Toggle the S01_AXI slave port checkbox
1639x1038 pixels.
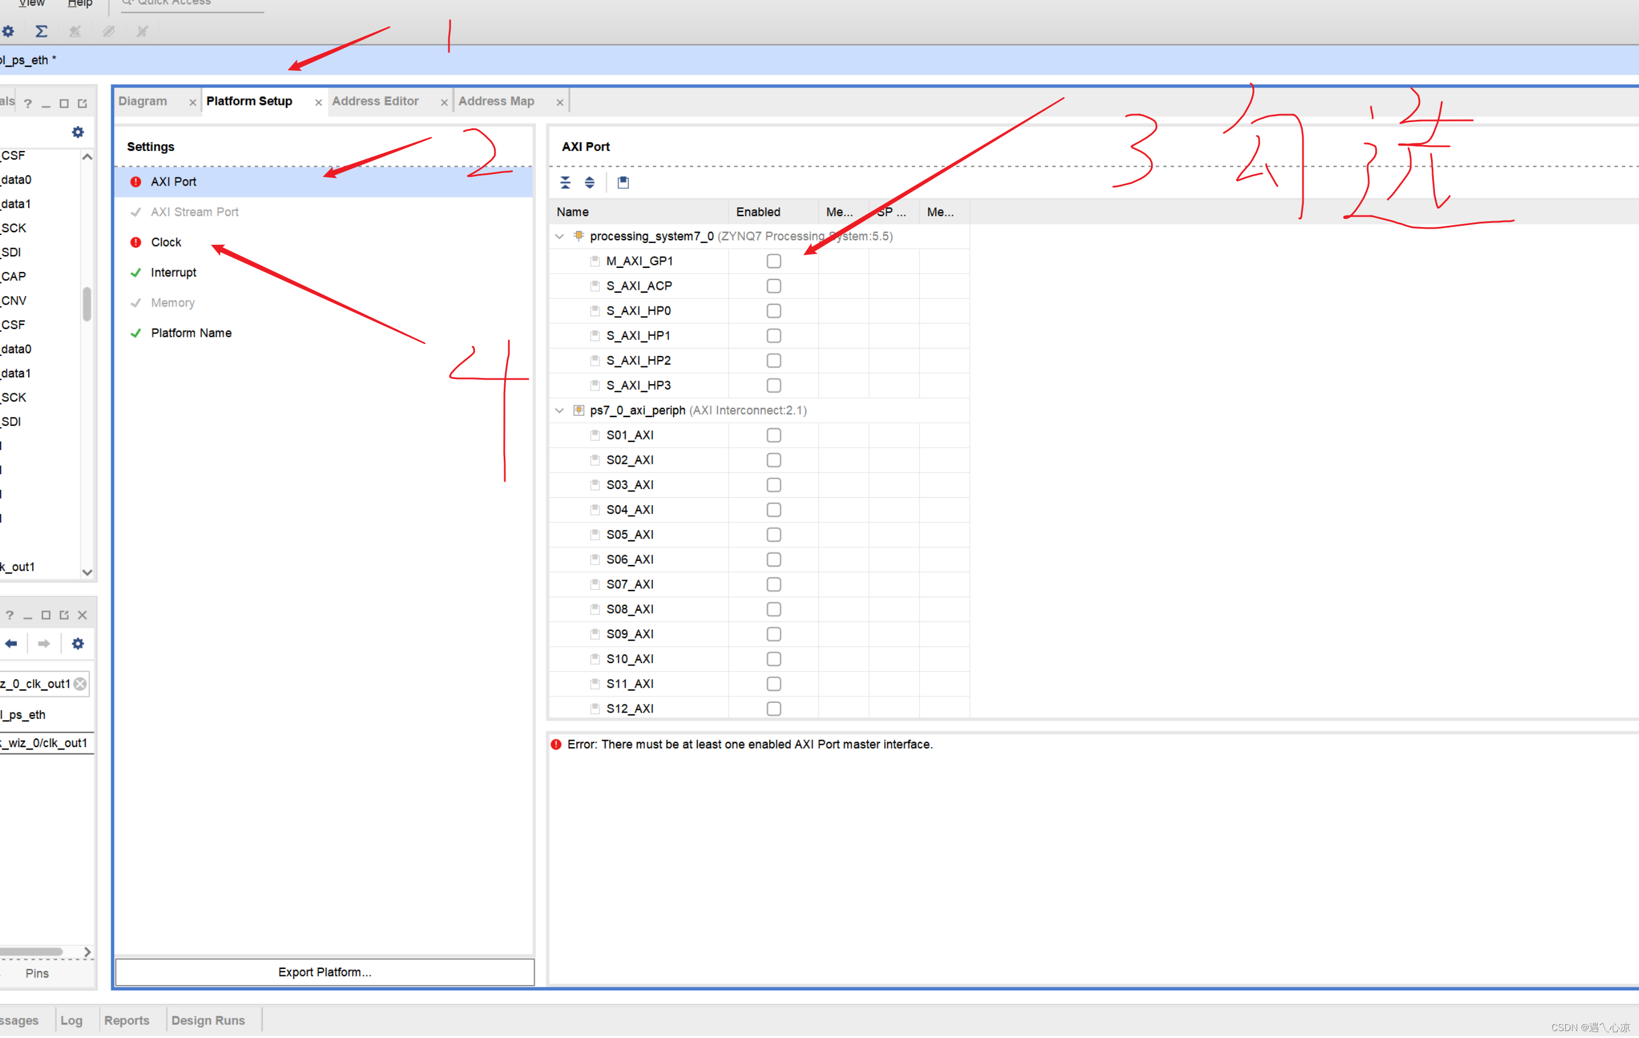click(x=773, y=435)
